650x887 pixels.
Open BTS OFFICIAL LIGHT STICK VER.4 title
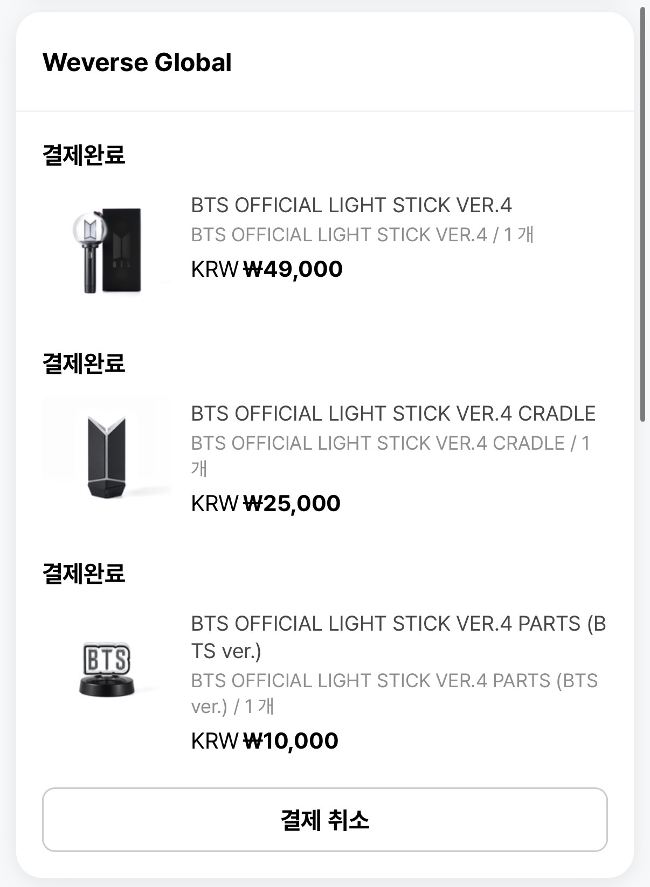point(351,205)
